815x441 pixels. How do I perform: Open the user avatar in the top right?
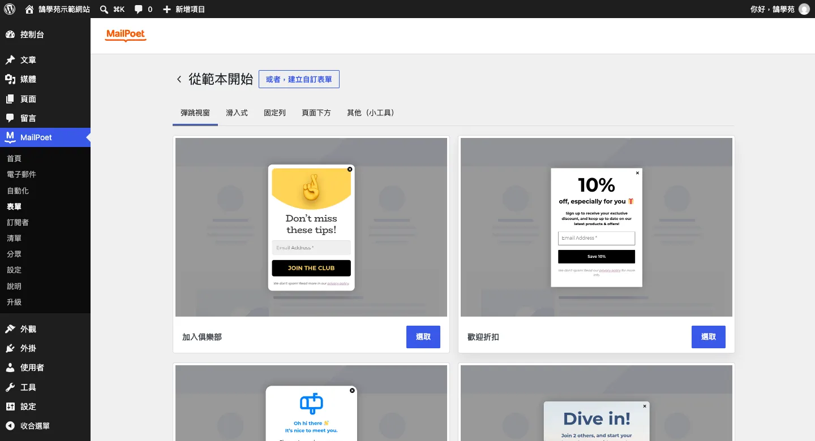(804, 9)
